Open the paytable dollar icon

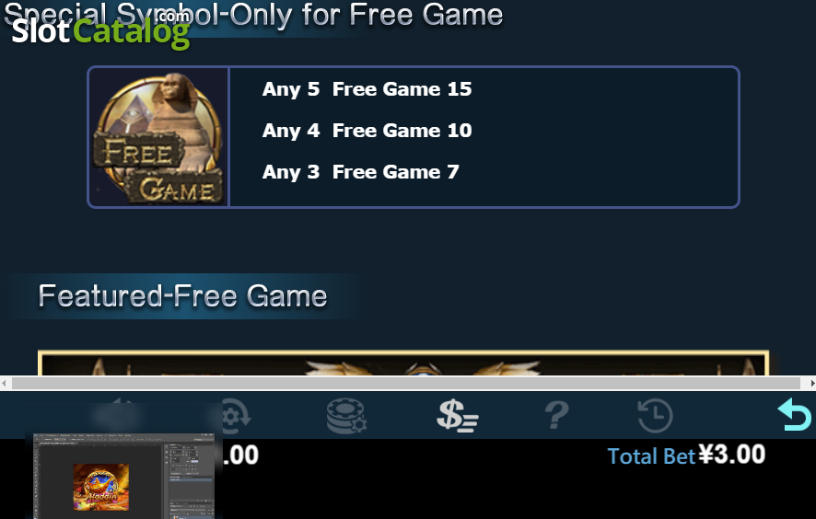click(458, 416)
